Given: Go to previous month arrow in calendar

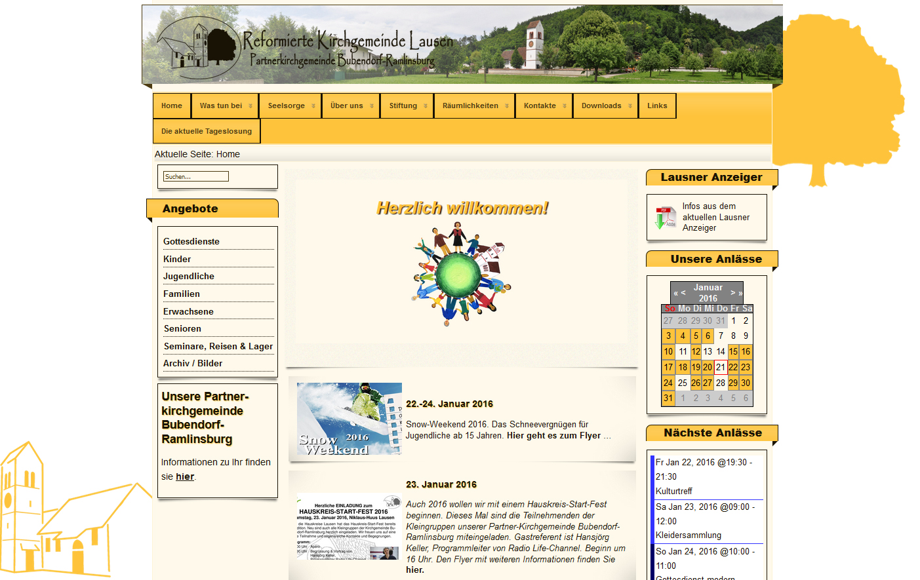Looking at the screenshot, I should coord(683,293).
